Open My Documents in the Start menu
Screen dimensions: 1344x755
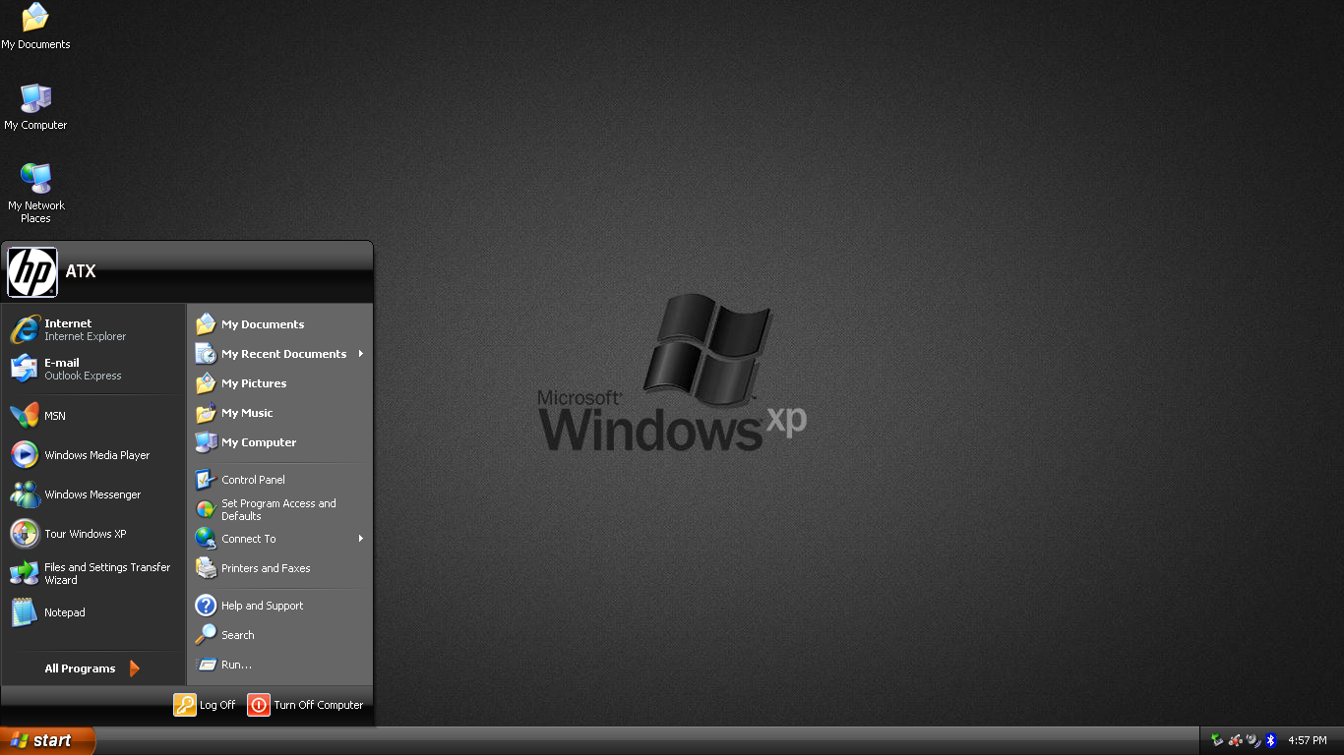(x=279, y=324)
